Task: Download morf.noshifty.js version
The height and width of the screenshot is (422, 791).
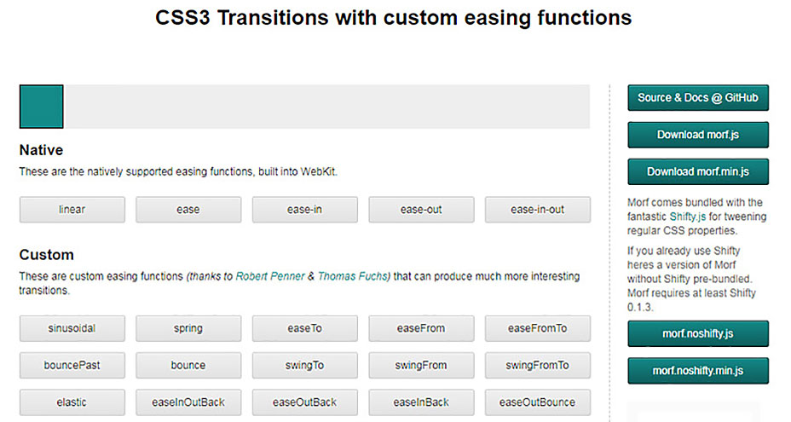Action: coord(697,334)
